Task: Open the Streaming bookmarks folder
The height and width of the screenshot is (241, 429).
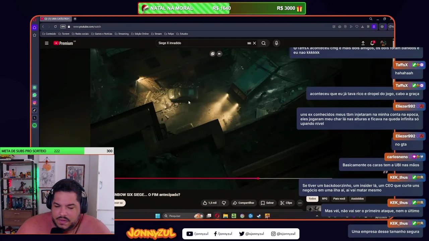Action: pyautogui.click(x=122, y=34)
